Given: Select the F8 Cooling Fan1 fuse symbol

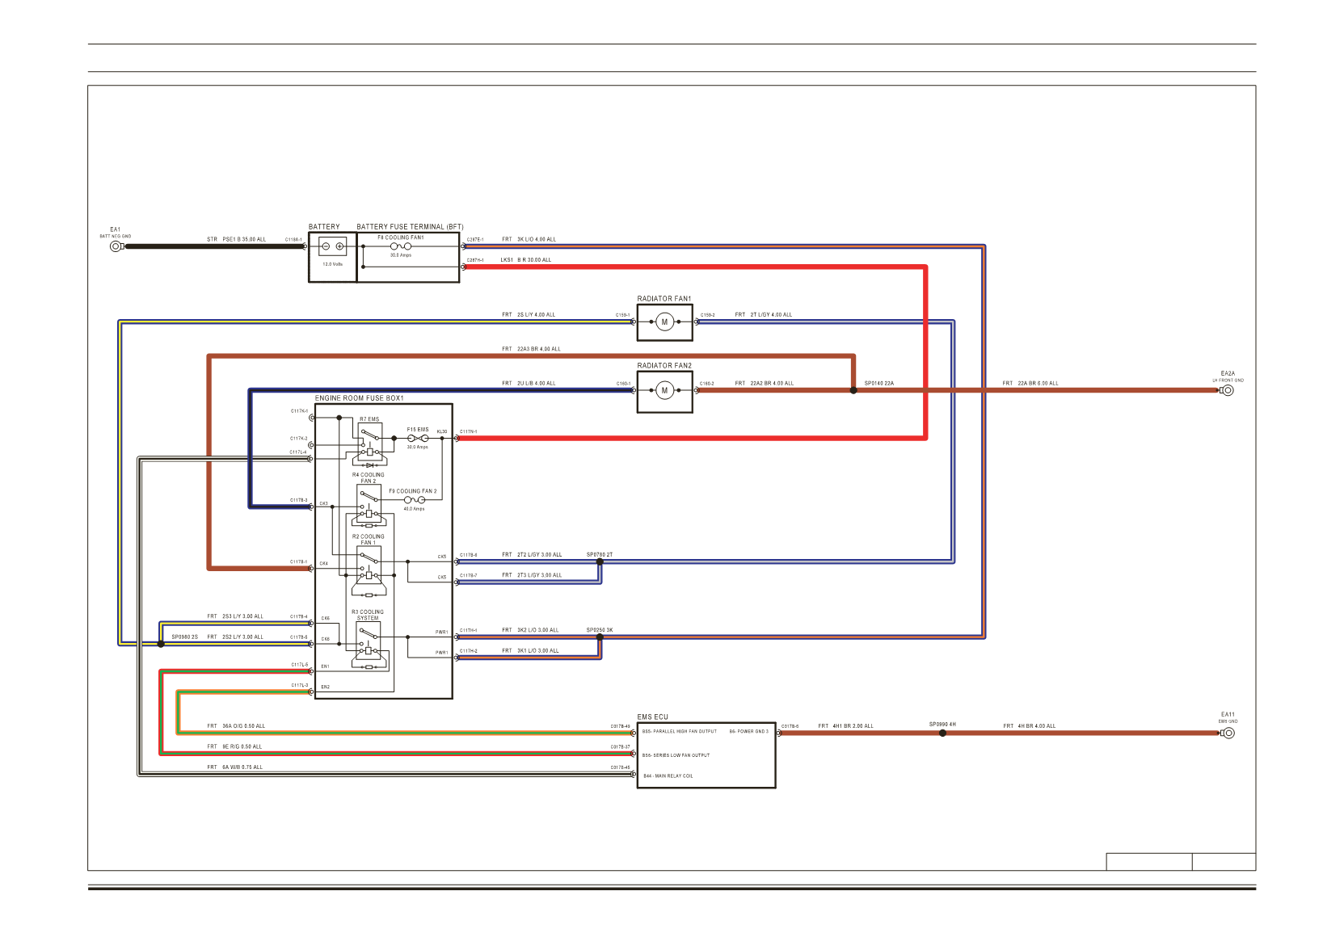Looking at the screenshot, I should pos(401,246).
